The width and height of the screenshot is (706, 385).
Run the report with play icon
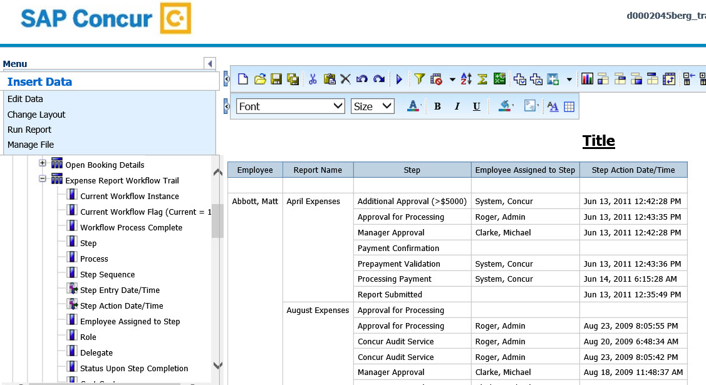coord(399,79)
